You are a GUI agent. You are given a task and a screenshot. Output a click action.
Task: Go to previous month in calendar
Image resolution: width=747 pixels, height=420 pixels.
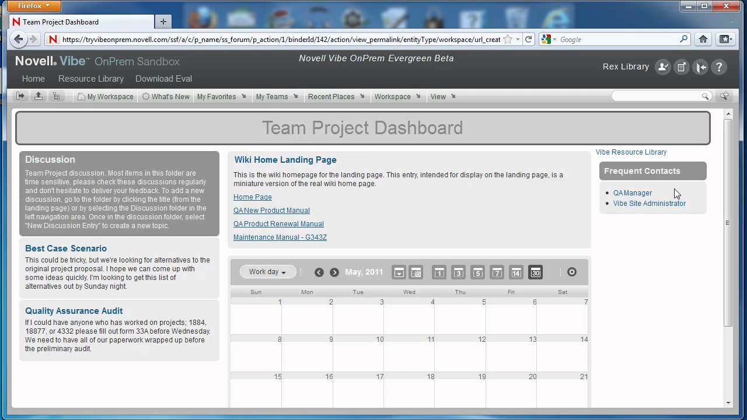pyautogui.click(x=319, y=272)
